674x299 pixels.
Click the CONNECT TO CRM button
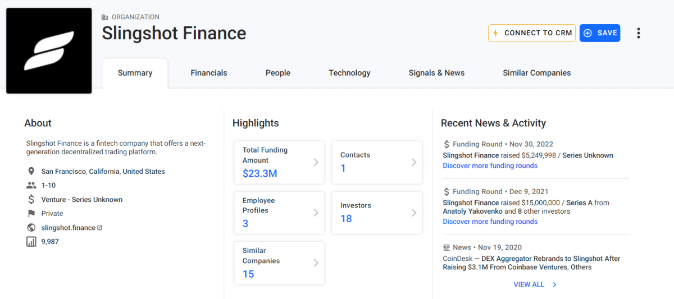[532, 33]
